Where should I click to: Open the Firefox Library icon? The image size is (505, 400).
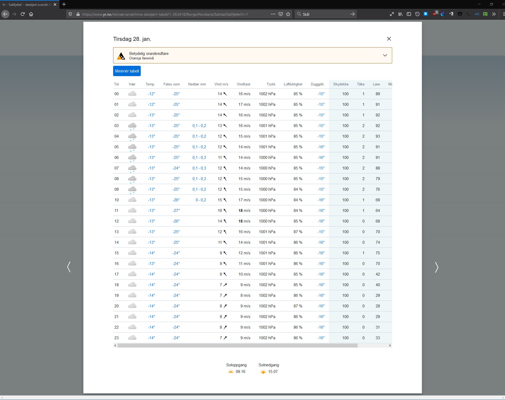400,14
